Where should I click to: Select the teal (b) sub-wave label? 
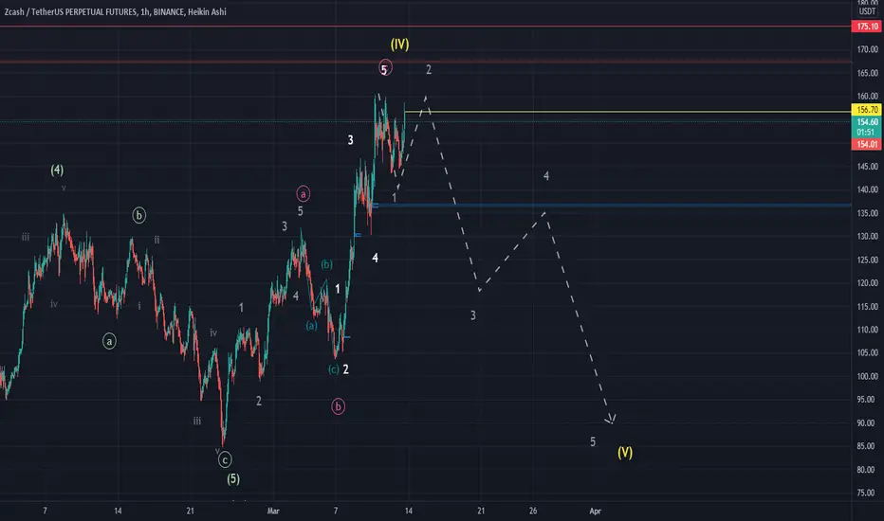tap(326, 264)
